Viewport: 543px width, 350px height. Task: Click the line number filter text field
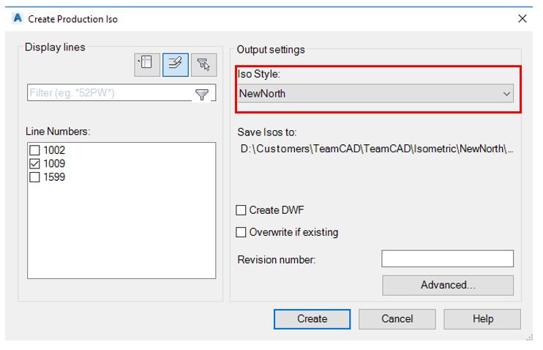[111, 93]
